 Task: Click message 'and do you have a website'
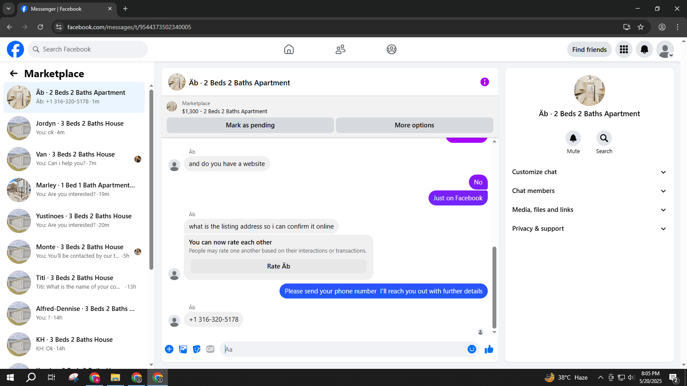[227, 164]
